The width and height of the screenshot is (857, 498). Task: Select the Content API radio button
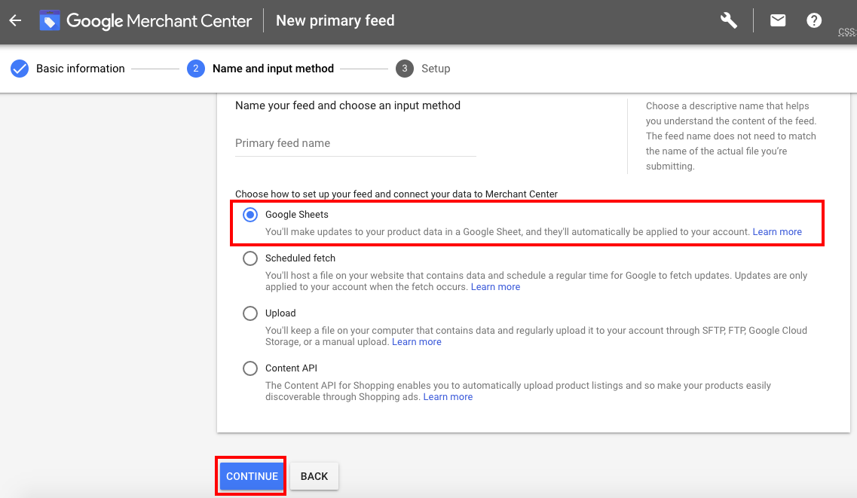point(250,368)
